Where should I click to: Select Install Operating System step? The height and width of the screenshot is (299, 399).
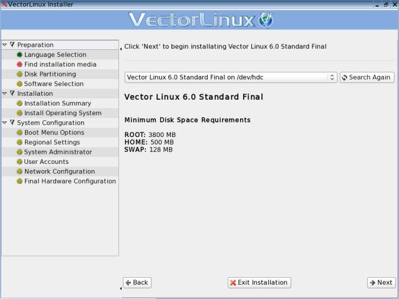click(63, 113)
